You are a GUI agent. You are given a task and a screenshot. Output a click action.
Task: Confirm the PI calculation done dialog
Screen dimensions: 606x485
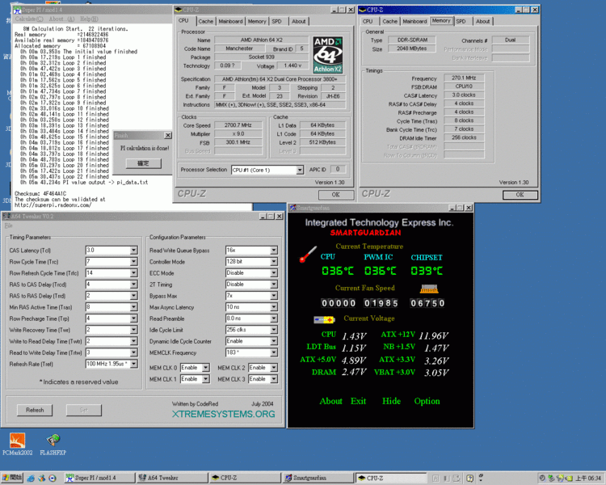click(x=143, y=163)
